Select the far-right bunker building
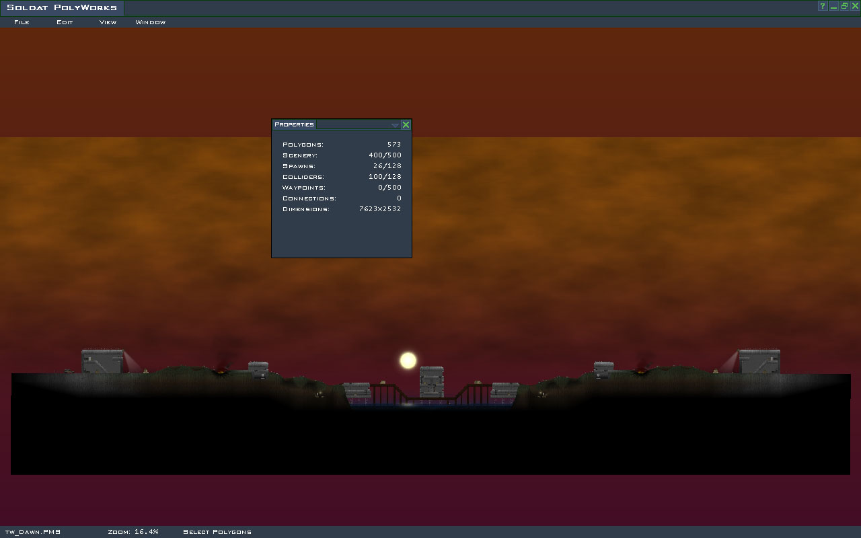This screenshot has height=538, width=861. tap(759, 361)
